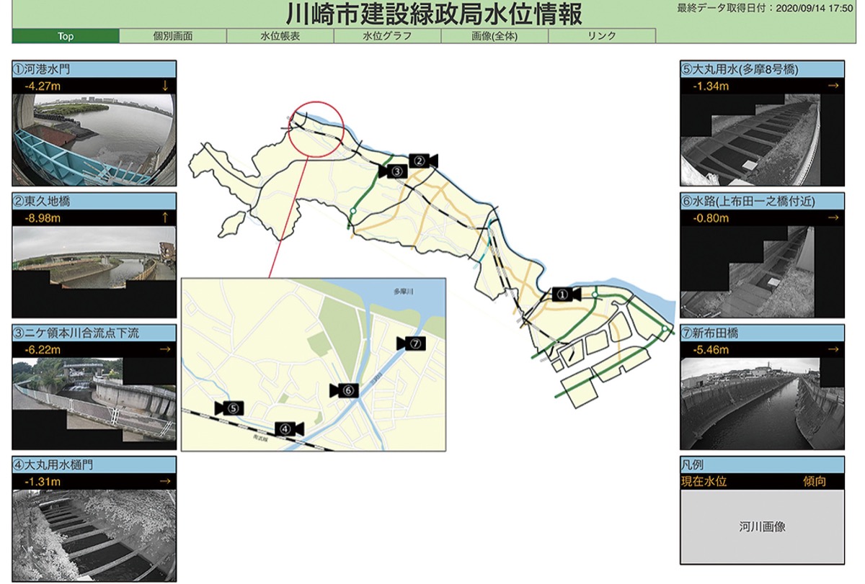Select camera ⑦ in the inset map
Screen dimensions: 865x584
pyautogui.click(x=412, y=343)
